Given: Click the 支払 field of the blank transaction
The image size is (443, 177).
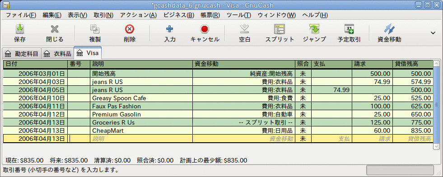Looking at the screenshot, I should [x=331, y=139].
